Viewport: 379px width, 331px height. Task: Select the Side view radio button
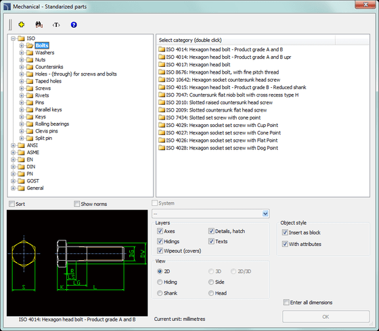pyautogui.click(x=211, y=282)
